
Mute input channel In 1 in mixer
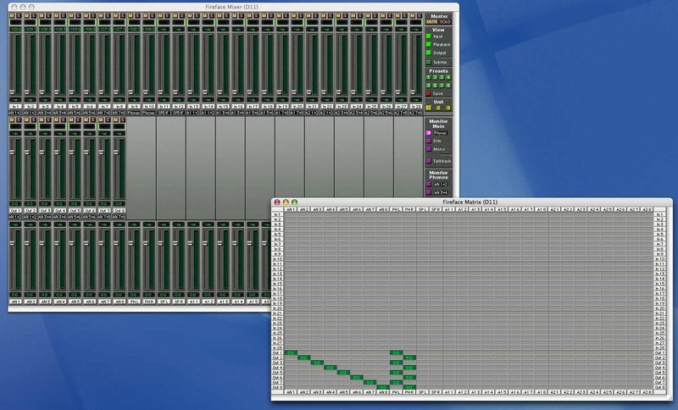coord(12,15)
